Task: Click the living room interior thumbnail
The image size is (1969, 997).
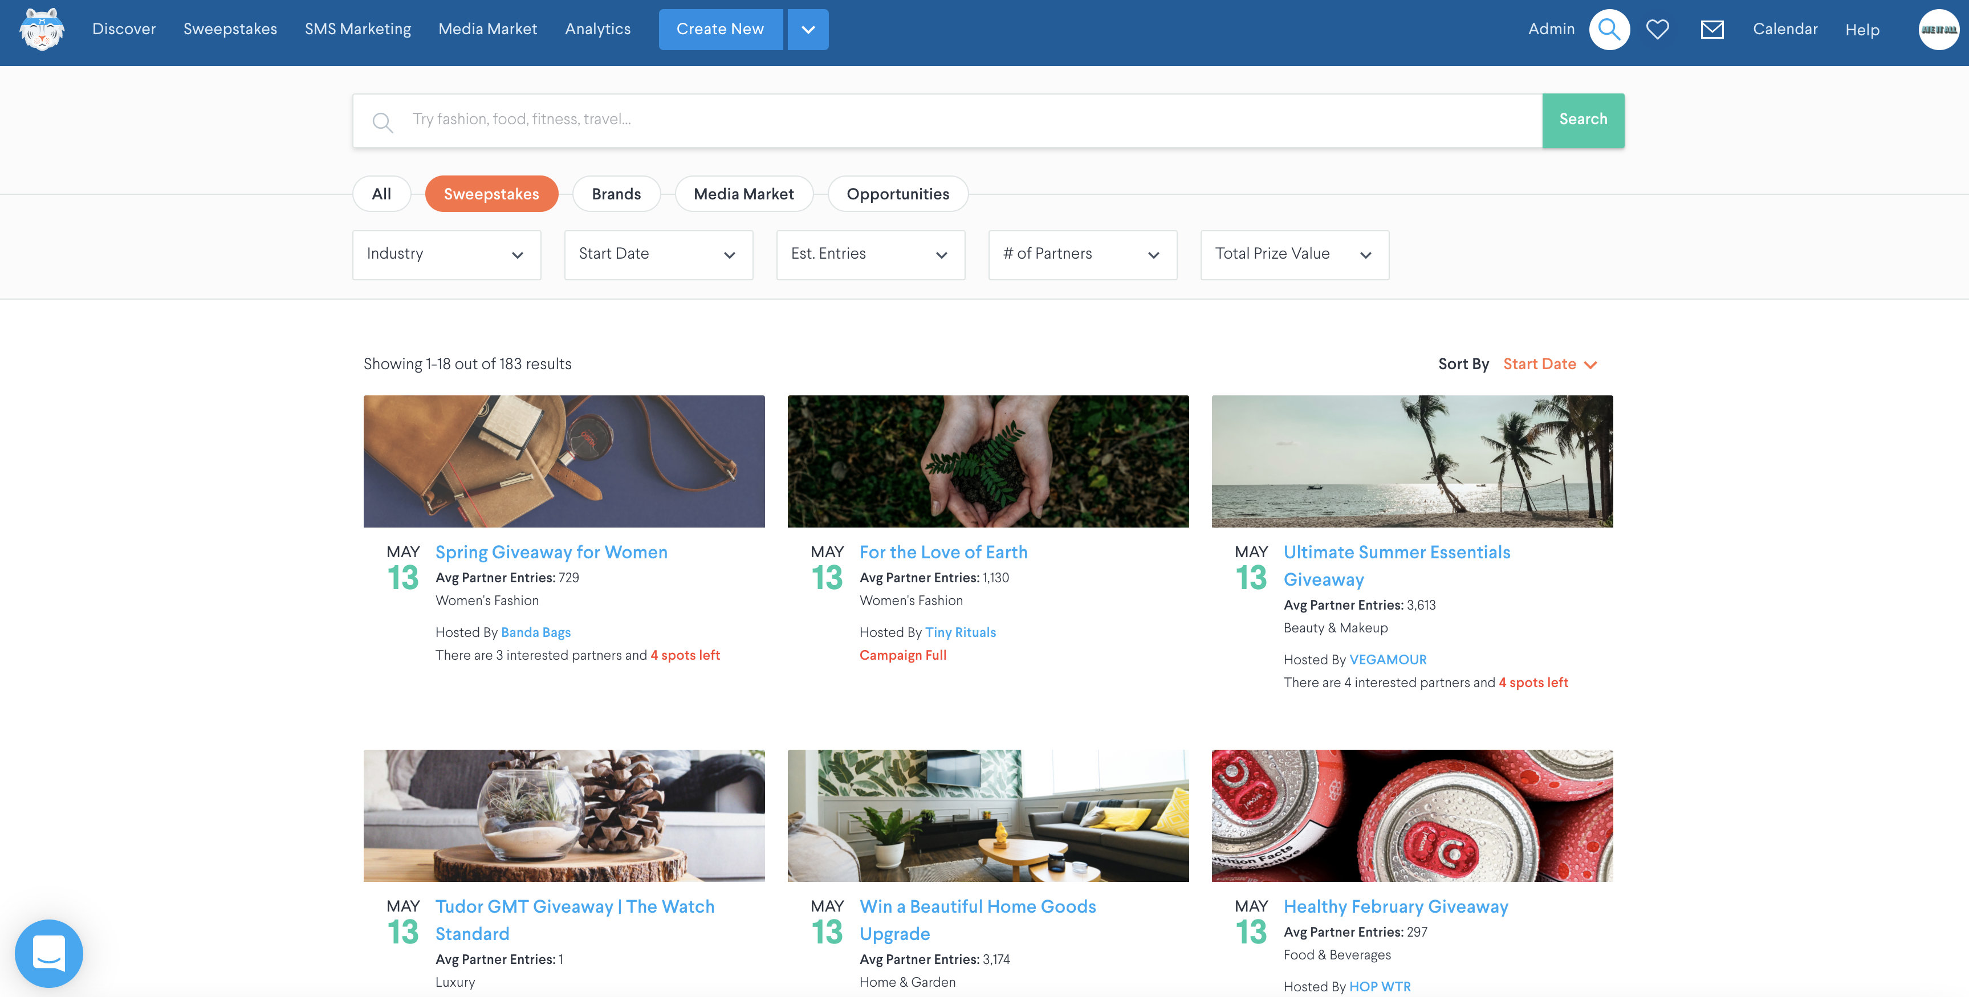Action: (988, 816)
